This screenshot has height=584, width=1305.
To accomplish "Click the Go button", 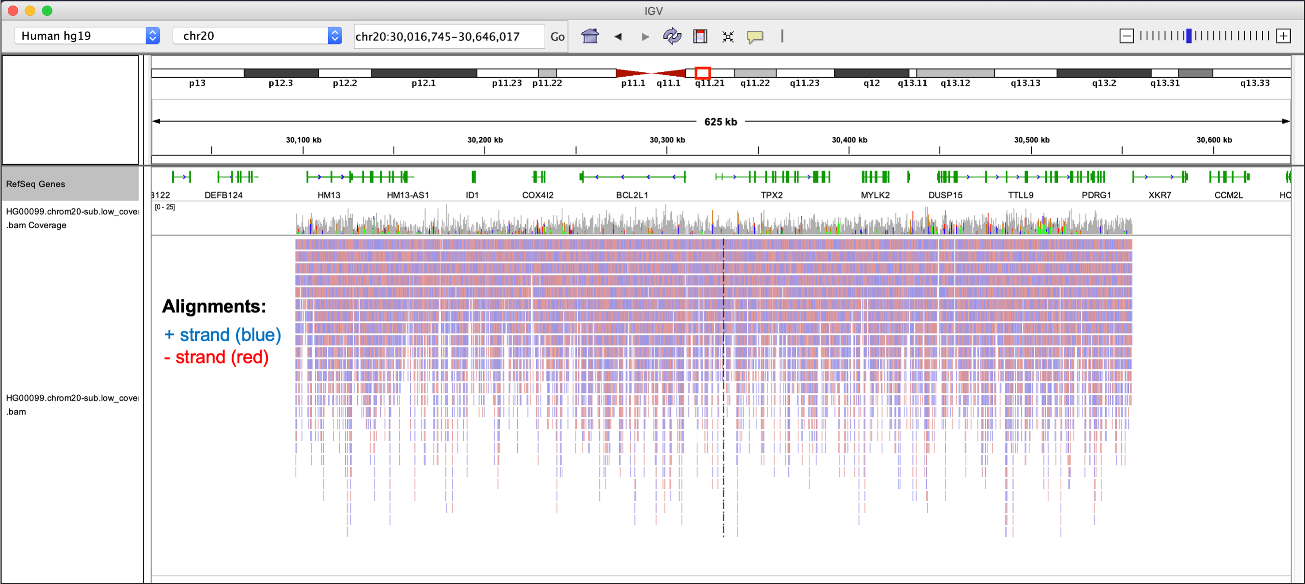I will click(x=557, y=37).
